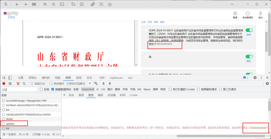Open the 系统管理员 user profile
The height and width of the screenshot is (139, 271).
tap(248, 15)
